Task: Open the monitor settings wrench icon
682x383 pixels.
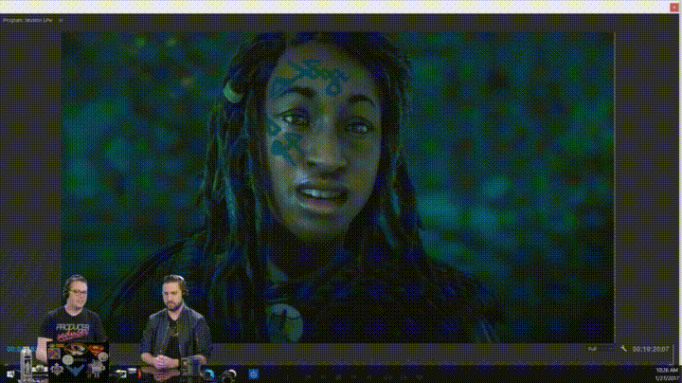Action: [x=623, y=349]
